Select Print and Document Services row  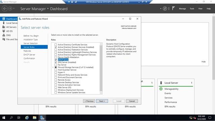tap(70, 77)
